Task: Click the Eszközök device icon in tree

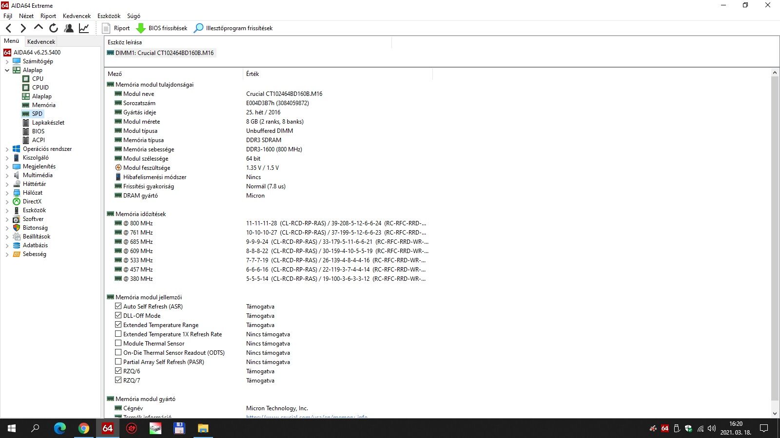Action: tap(17, 210)
